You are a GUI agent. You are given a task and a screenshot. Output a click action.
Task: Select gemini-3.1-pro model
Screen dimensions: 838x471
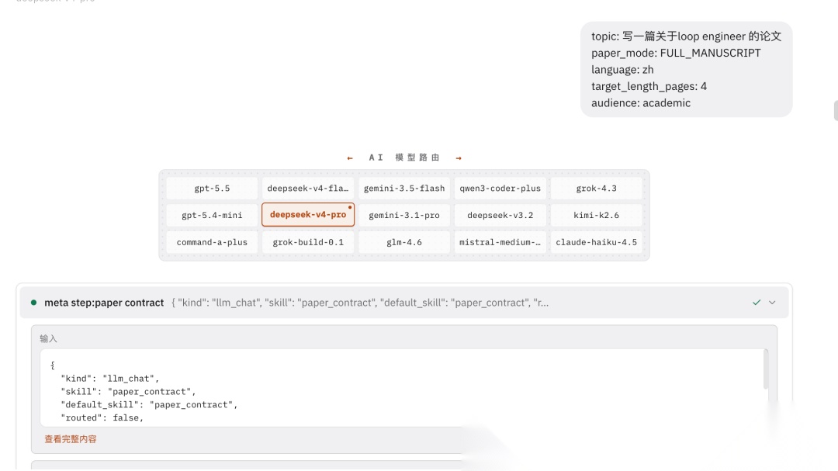coord(404,215)
